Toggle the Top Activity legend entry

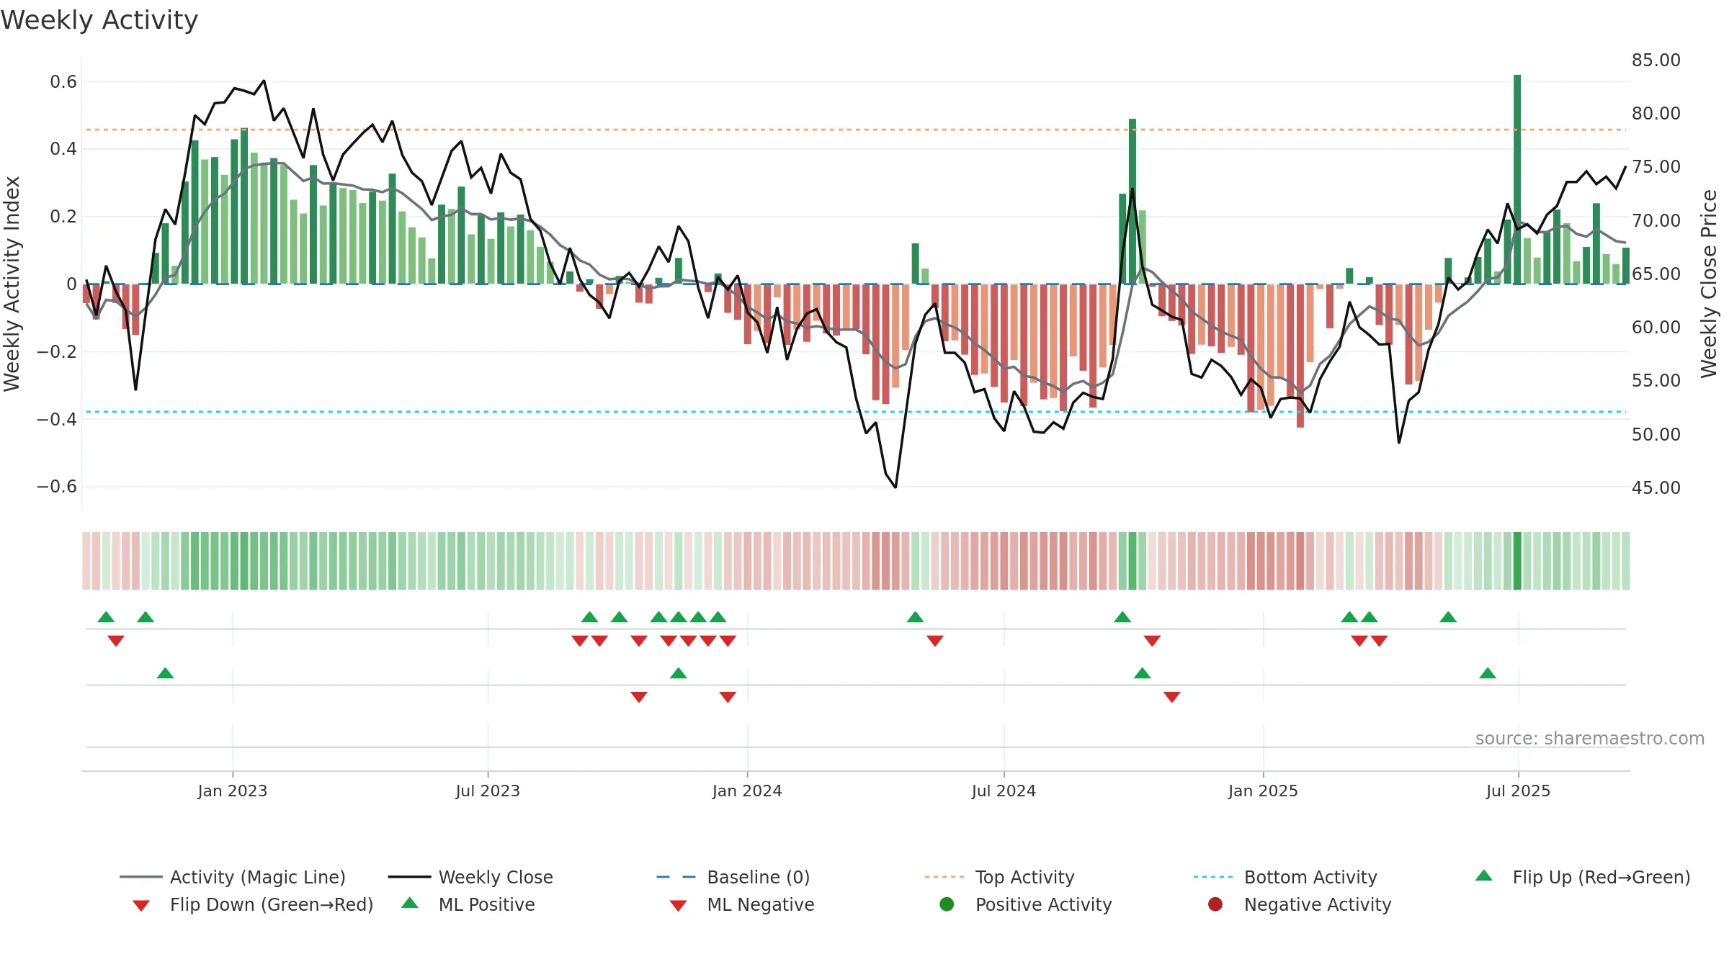pyautogui.click(x=999, y=877)
